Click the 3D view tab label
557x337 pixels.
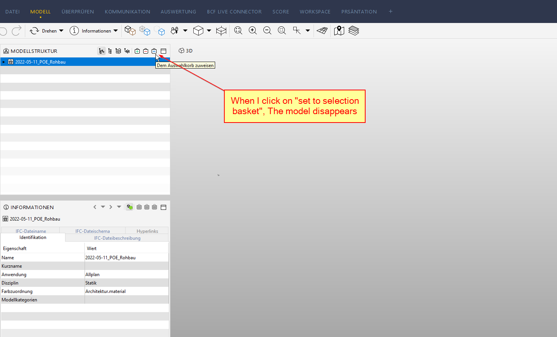click(x=186, y=51)
